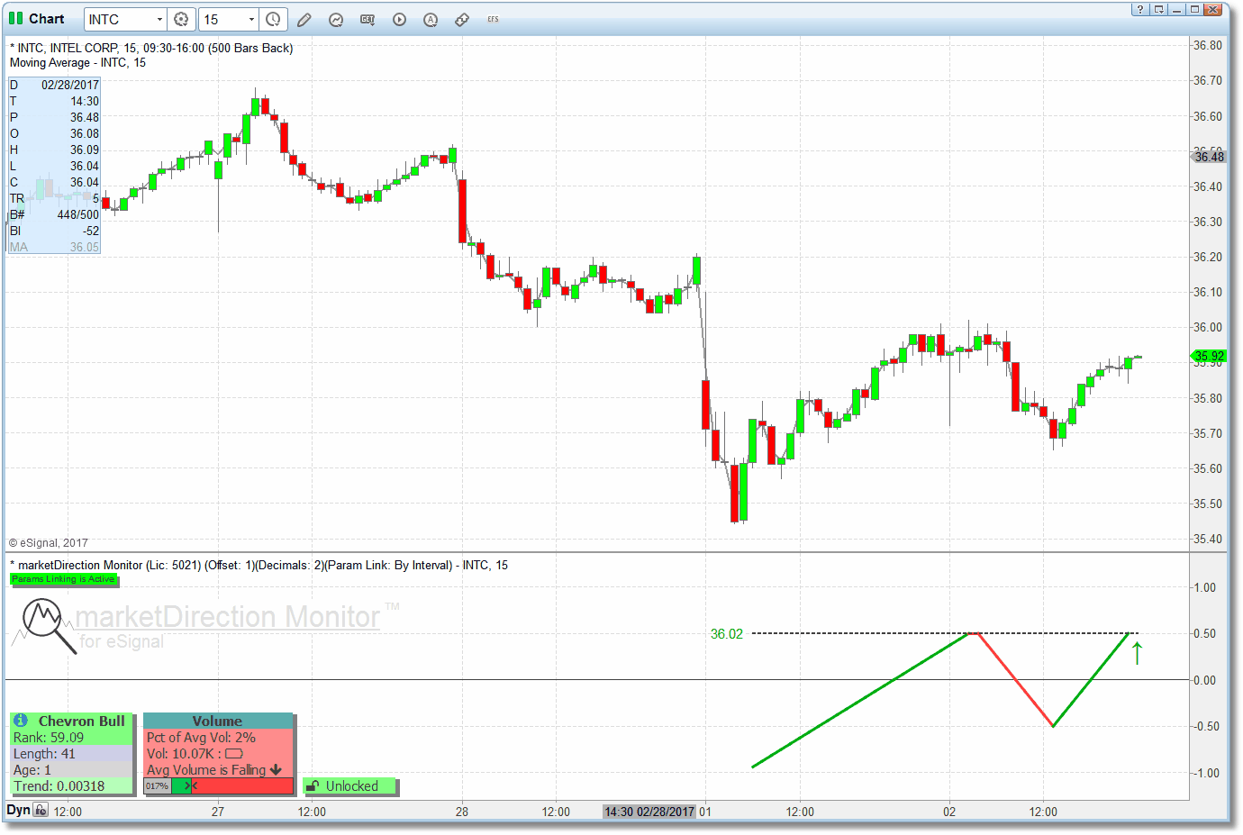Click the Rank: 59.09 row
Viewport: 1243px width, 835px height.
pyautogui.click(x=71, y=737)
